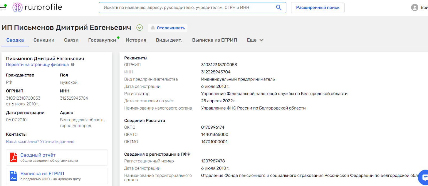Click the green verified checkmark icon
428x186 pixels.
[140, 28]
